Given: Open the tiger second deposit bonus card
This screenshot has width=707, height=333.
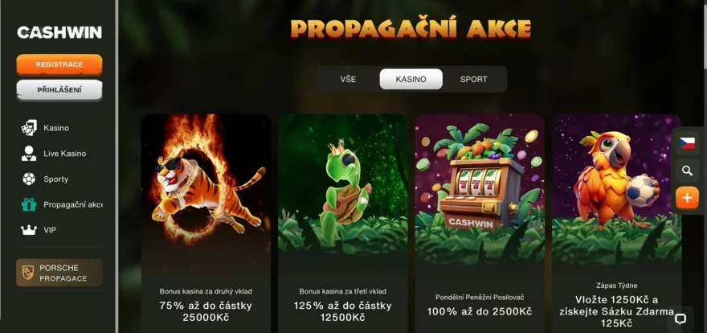Looking at the screenshot, I should click(206, 224).
